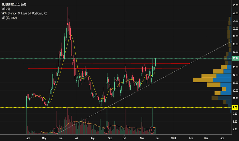Click the earnings marker in late November
239x141 pixels.
pos(152,130)
